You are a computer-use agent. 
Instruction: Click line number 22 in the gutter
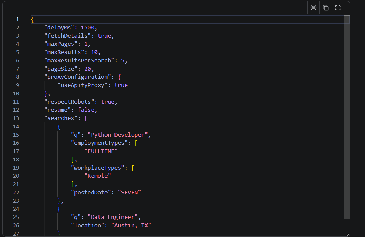pos(16,193)
